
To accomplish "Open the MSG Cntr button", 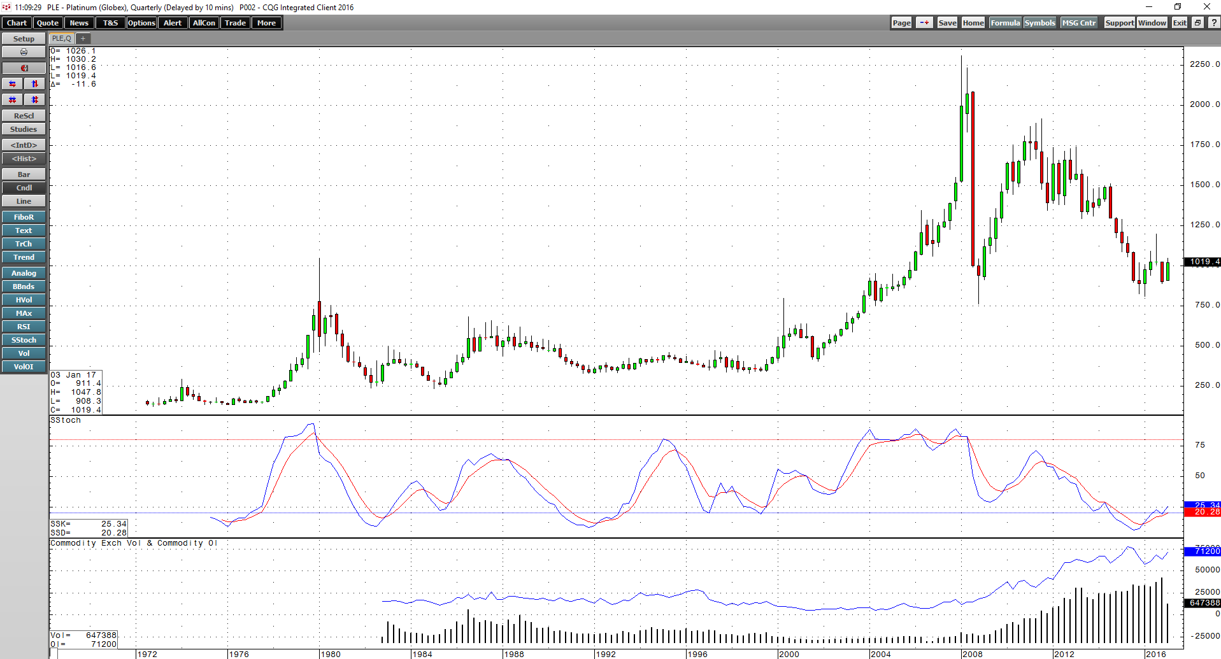I will click(x=1079, y=23).
